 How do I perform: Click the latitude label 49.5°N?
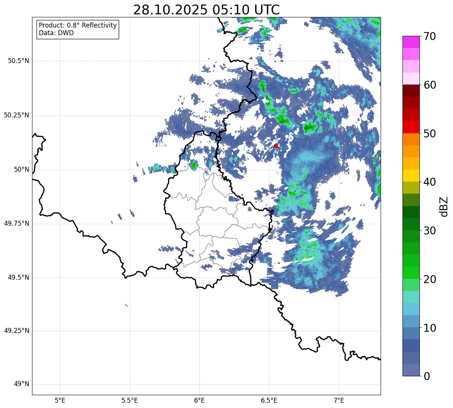[x=18, y=277]
